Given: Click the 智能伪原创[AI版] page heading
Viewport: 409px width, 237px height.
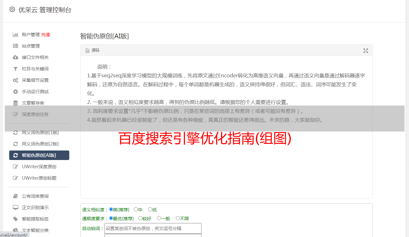Looking at the screenshot, I should (104, 36).
